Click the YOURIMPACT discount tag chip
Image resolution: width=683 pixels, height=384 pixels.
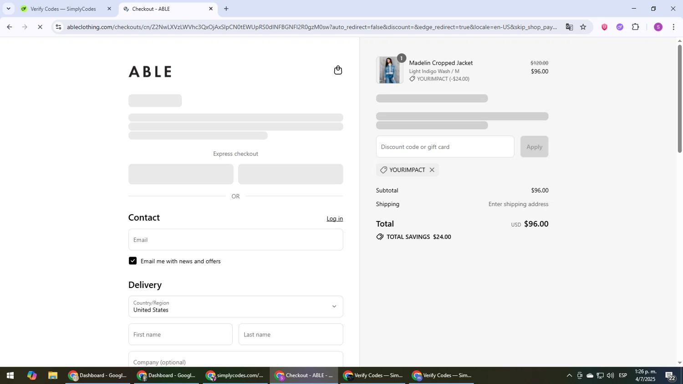coord(407,170)
